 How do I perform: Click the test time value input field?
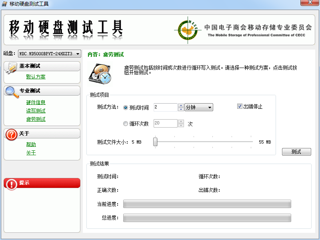[x=165, y=108]
